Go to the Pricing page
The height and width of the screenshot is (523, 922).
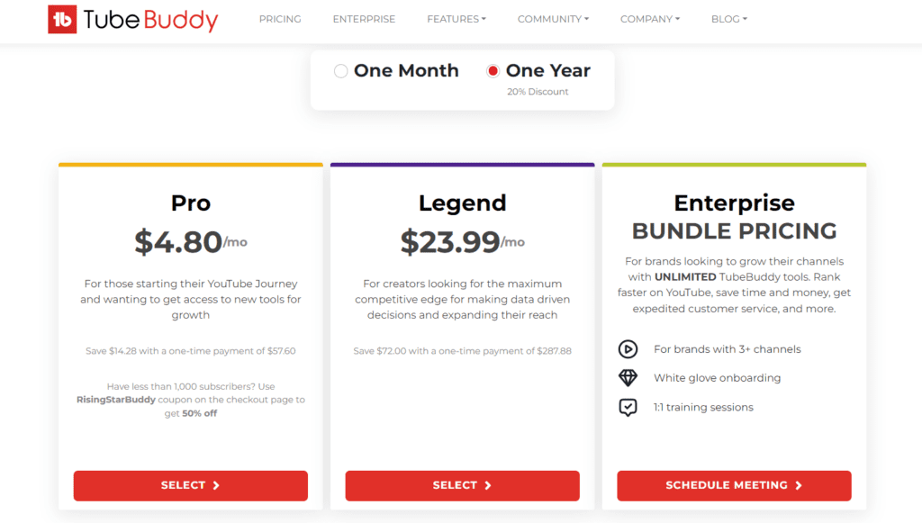click(x=280, y=19)
